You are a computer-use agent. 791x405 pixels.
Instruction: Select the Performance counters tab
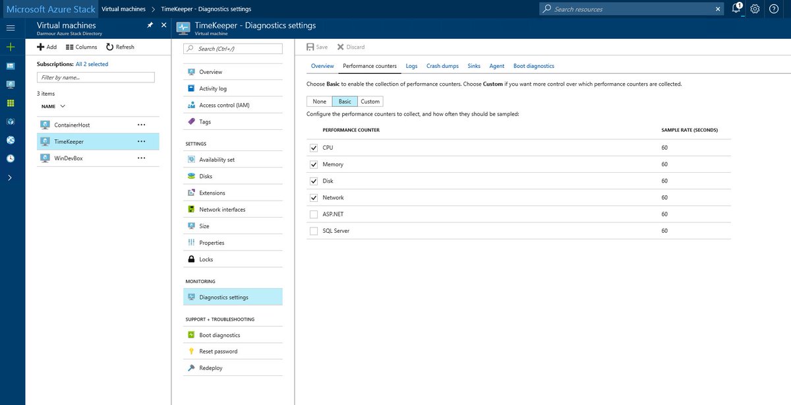(370, 66)
